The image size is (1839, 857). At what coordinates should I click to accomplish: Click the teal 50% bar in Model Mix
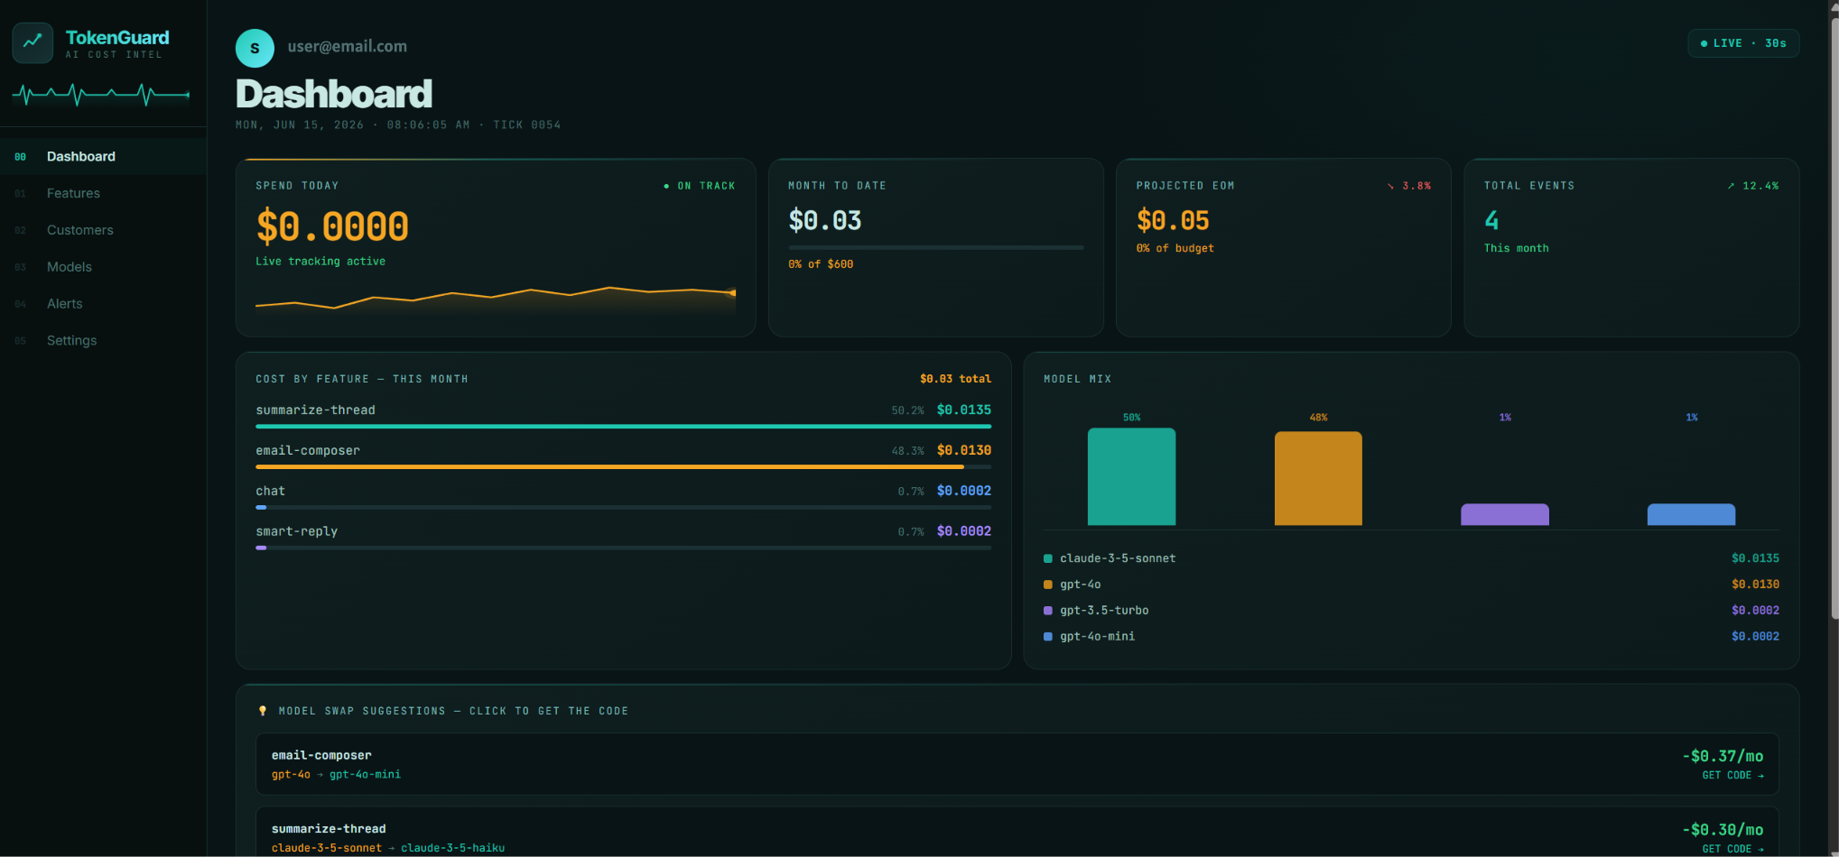1131,476
